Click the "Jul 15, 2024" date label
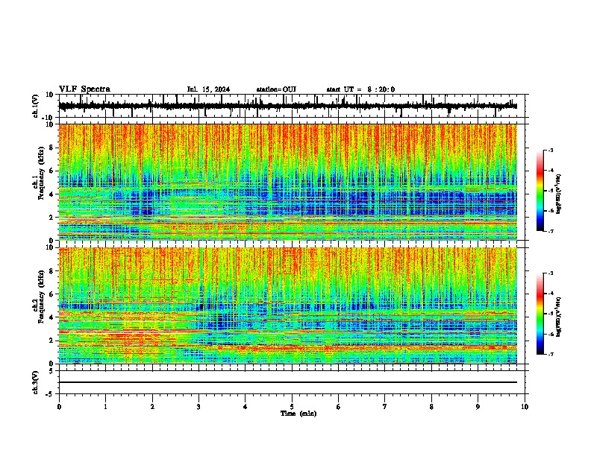The height and width of the screenshot is (456, 591). point(208,89)
